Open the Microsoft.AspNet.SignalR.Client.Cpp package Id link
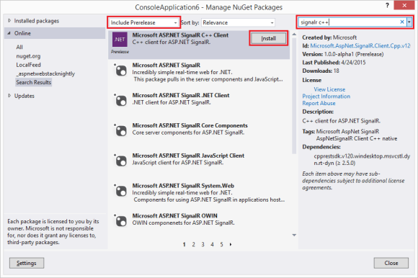Image resolution: width=418 pixels, height=278 pixels. click(x=360, y=46)
